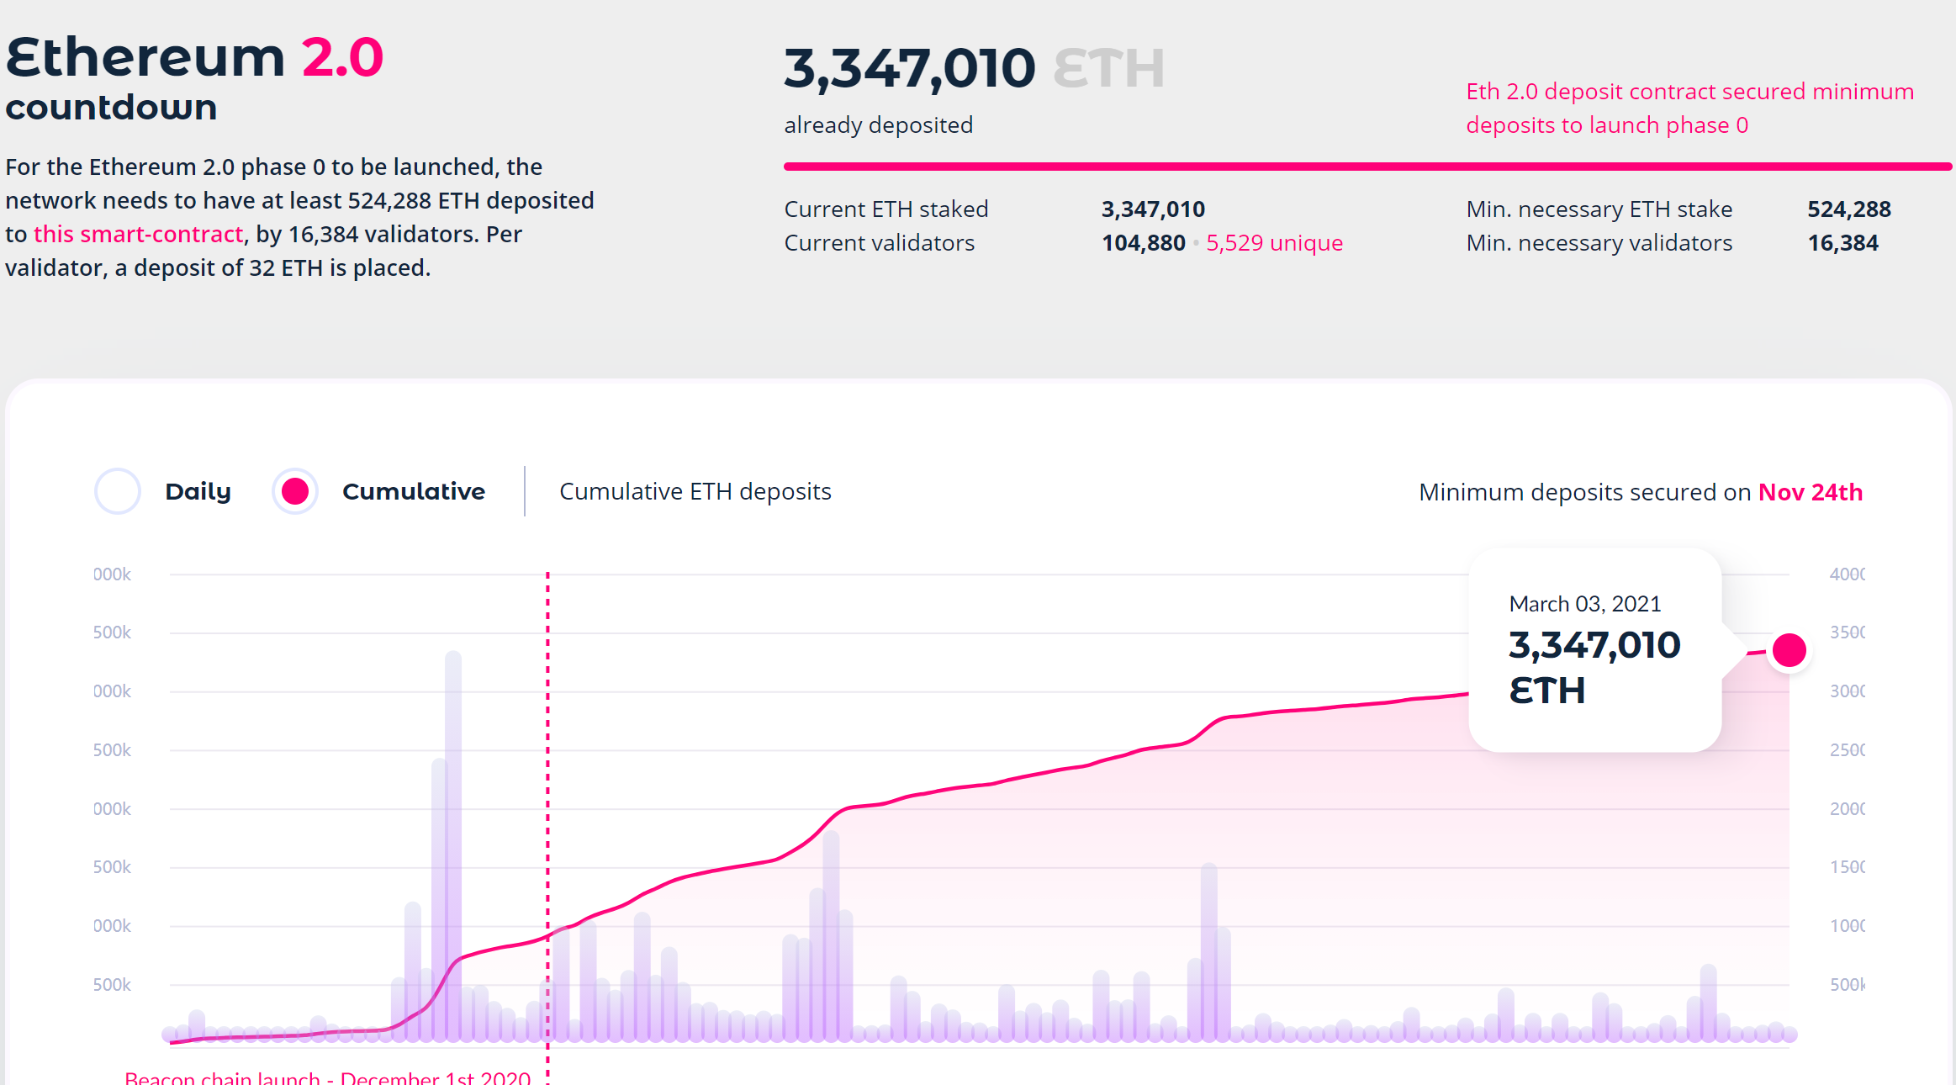Screen dimensions: 1956x1085
Task: Click the 'Nov 24th' date text
Action: [1810, 492]
